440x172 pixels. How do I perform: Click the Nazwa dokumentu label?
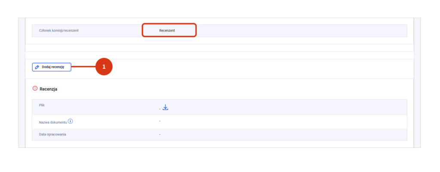pos(53,122)
